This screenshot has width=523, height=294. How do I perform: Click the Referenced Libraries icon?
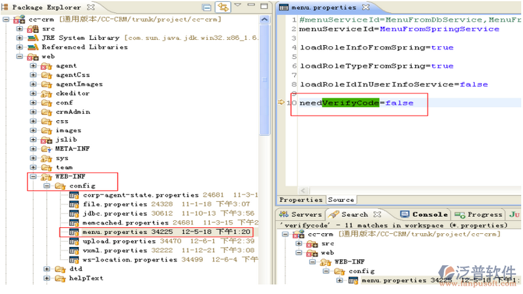[x=32, y=47]
